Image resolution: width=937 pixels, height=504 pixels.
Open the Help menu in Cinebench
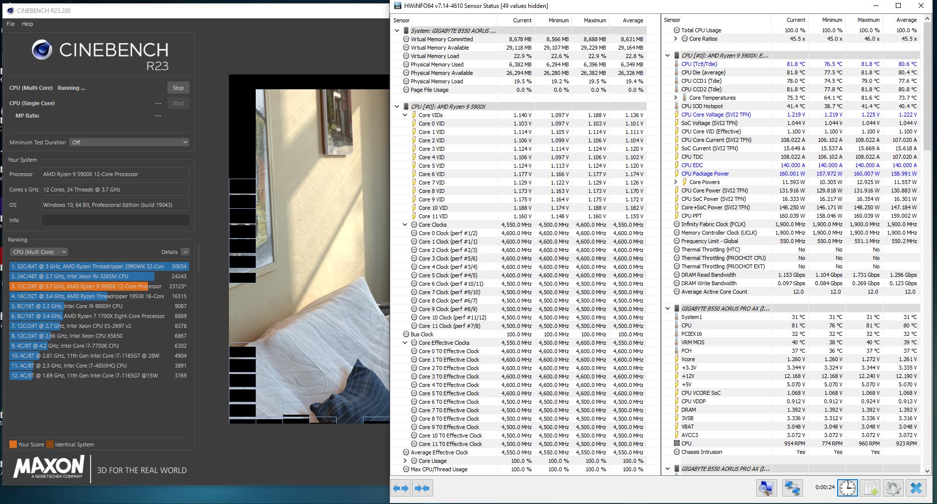(x=27, y=24)
